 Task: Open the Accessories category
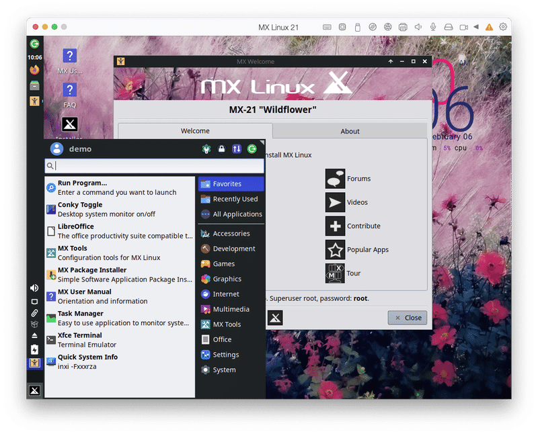point(231,233)
